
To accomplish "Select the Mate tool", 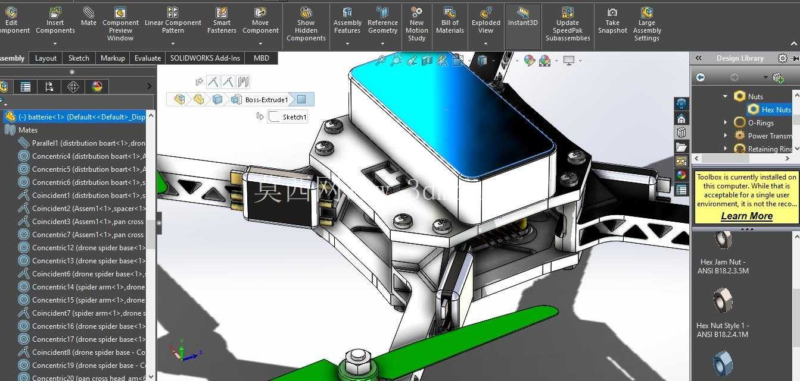I will click(89, 17).
